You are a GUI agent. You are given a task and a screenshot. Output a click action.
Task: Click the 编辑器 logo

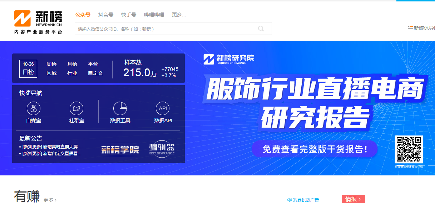tap(162, 149)
